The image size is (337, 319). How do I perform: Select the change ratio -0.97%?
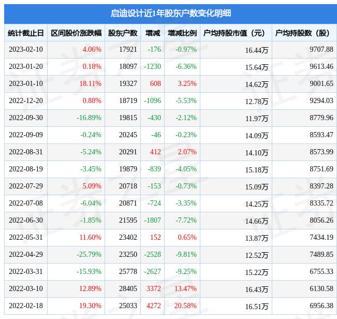tap(186, 49)
